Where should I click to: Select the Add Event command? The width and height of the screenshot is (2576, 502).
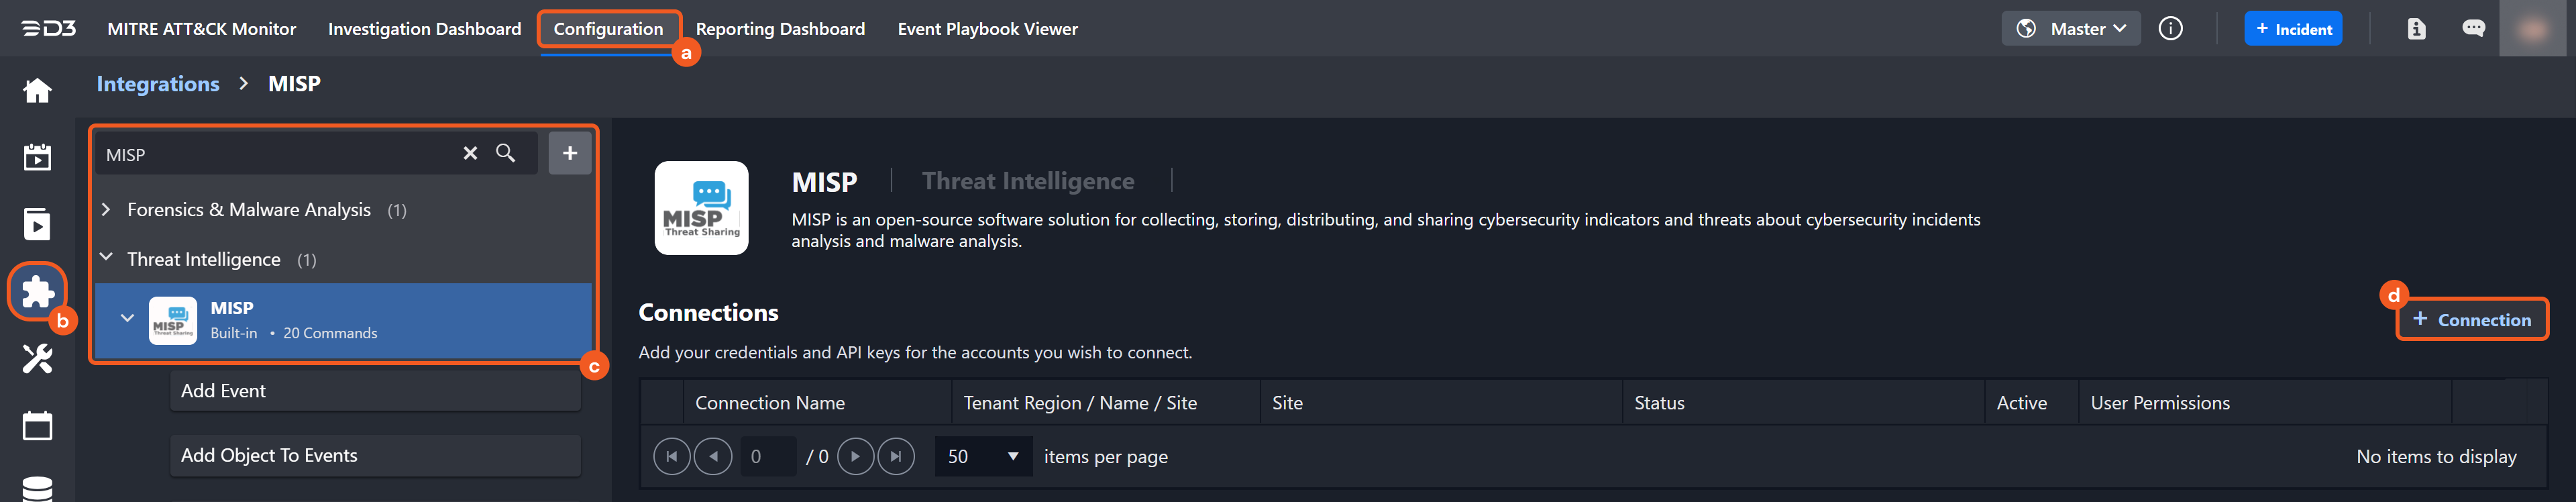[375, 391]
